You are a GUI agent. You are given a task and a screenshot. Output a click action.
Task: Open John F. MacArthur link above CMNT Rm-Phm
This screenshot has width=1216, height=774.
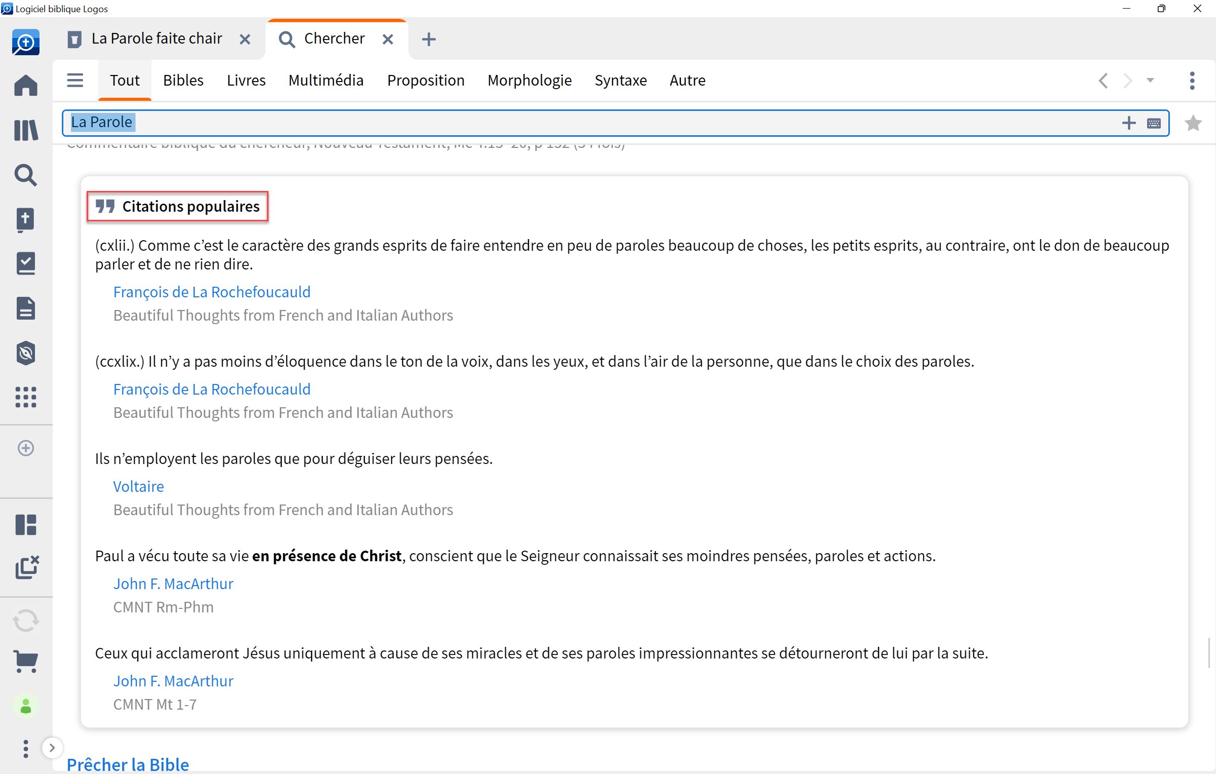pos(173,584)
